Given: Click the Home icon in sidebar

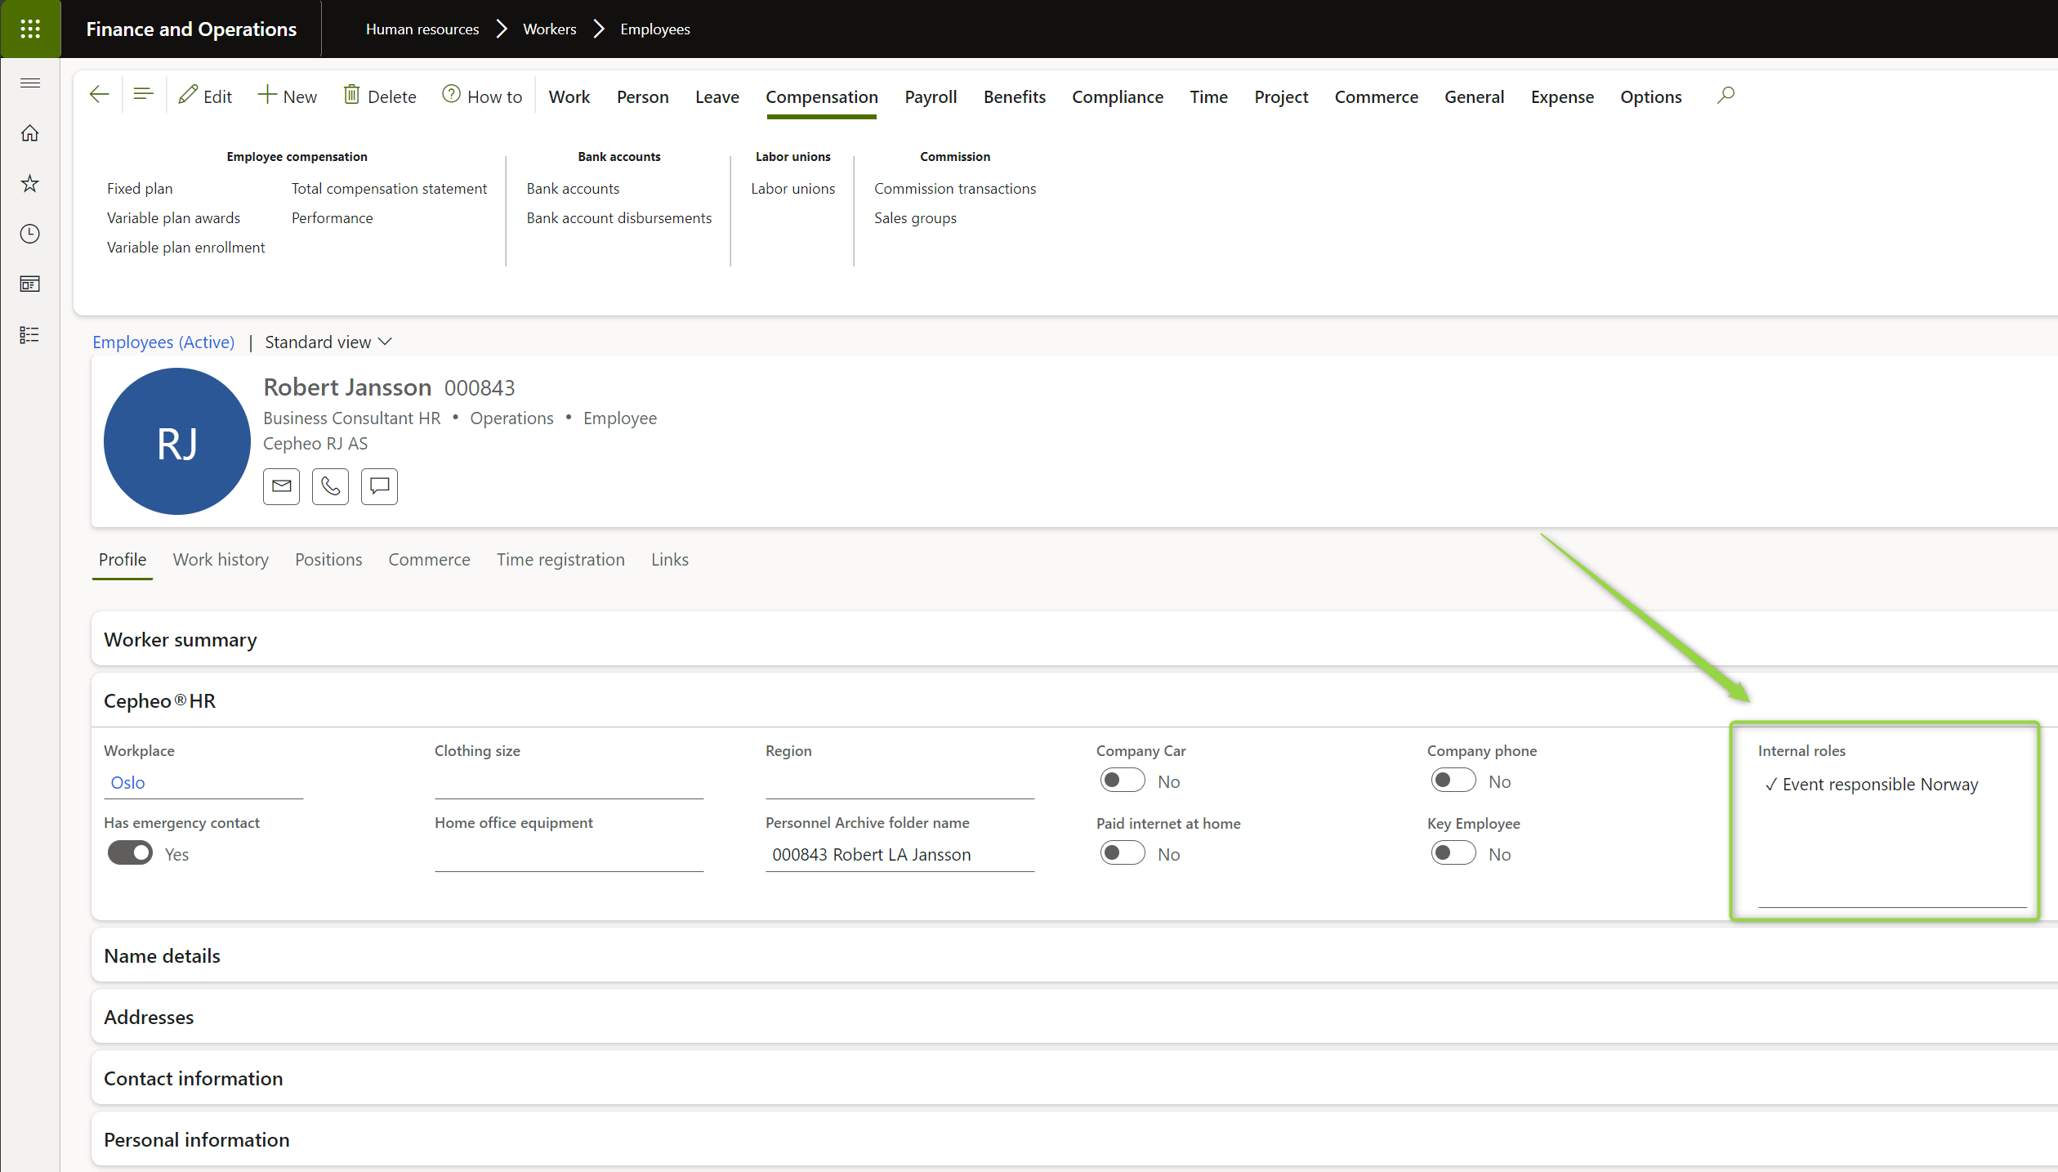Looking at the screenshot, I should [x=30, y=133].
